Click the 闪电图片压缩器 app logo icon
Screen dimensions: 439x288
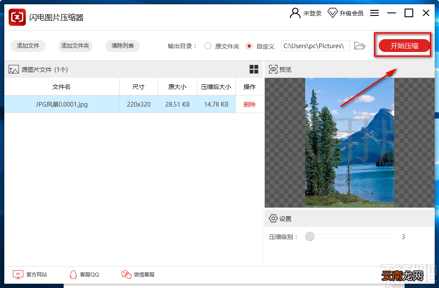17,17
